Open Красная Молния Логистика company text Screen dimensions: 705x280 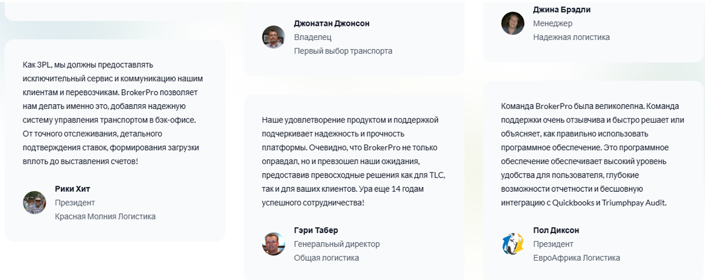click(x=105, y=217)
